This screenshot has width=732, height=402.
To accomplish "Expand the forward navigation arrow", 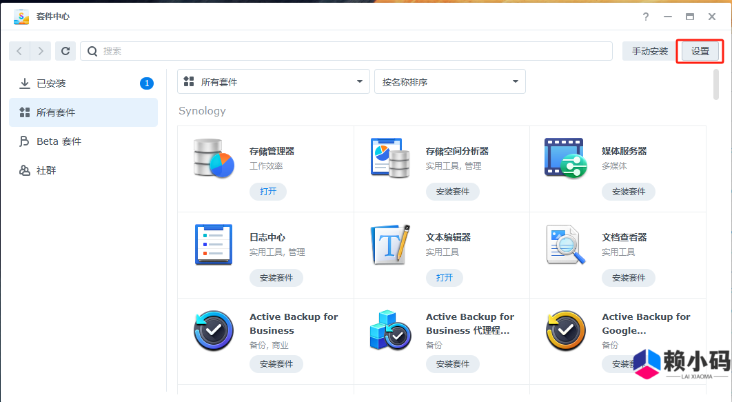I will (41, 50).
